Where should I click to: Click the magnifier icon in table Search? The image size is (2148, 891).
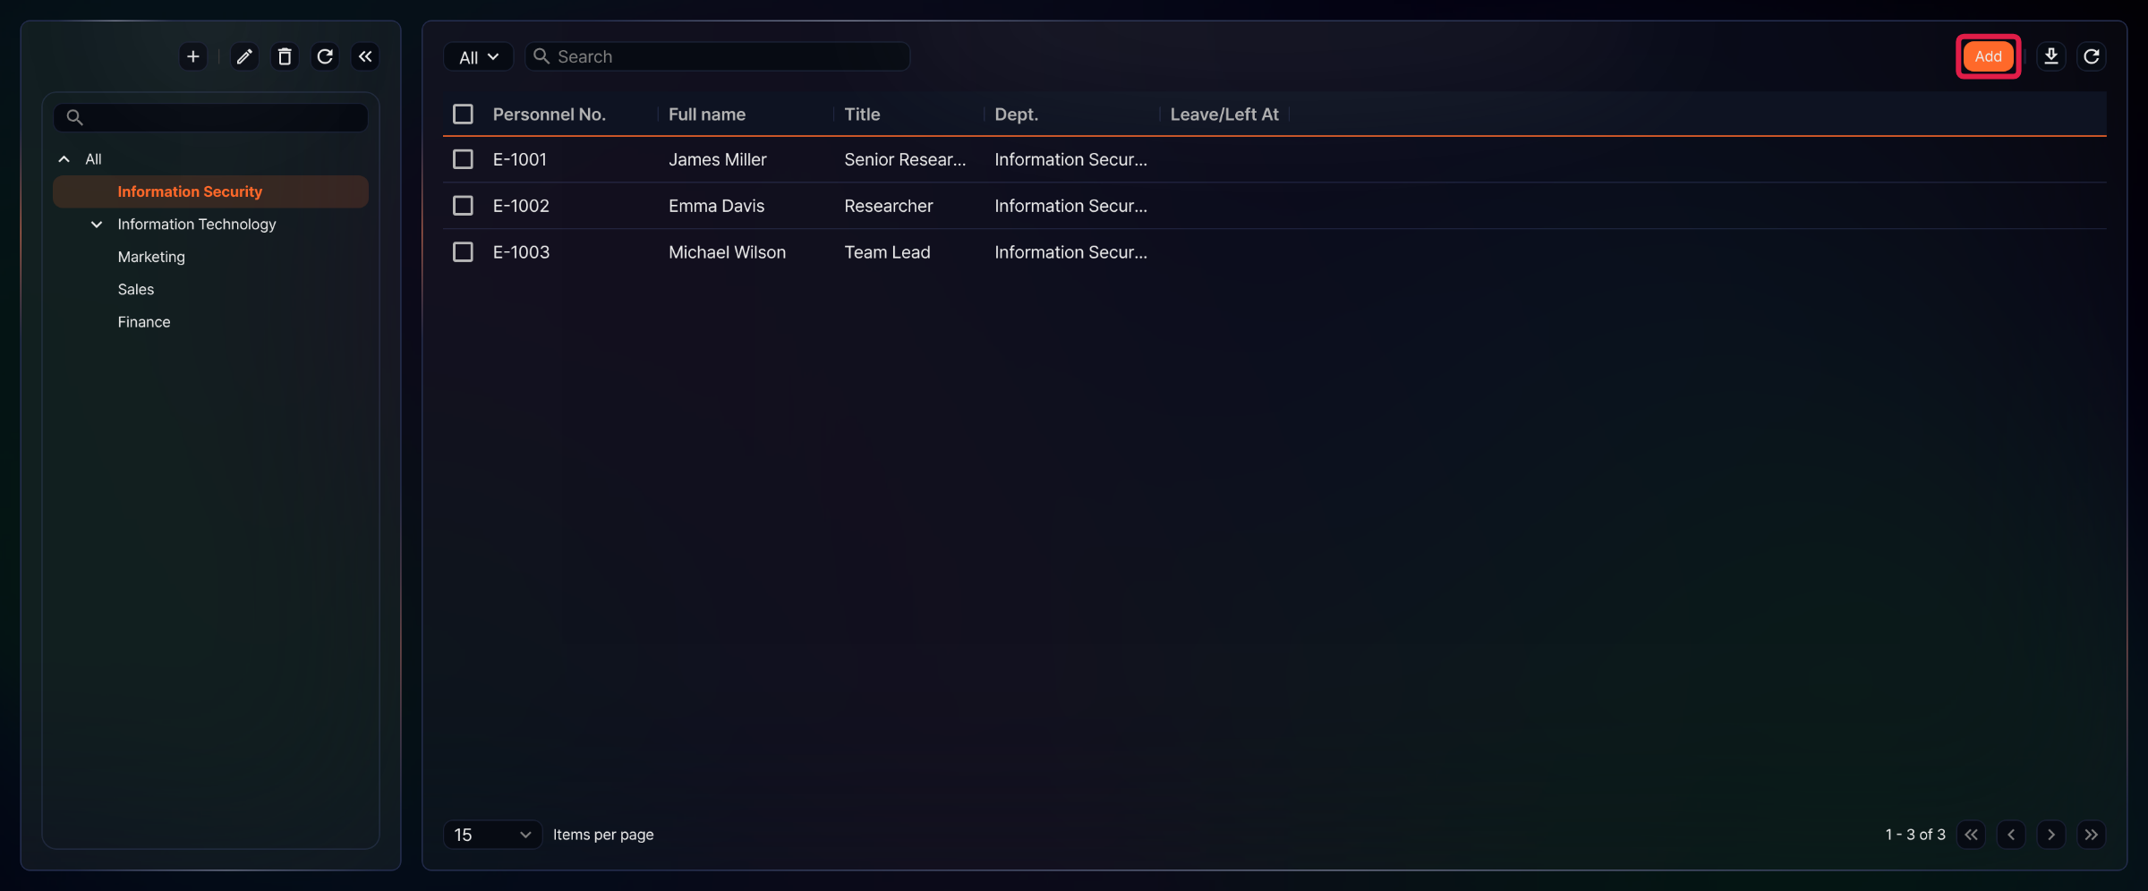[541, 56]
